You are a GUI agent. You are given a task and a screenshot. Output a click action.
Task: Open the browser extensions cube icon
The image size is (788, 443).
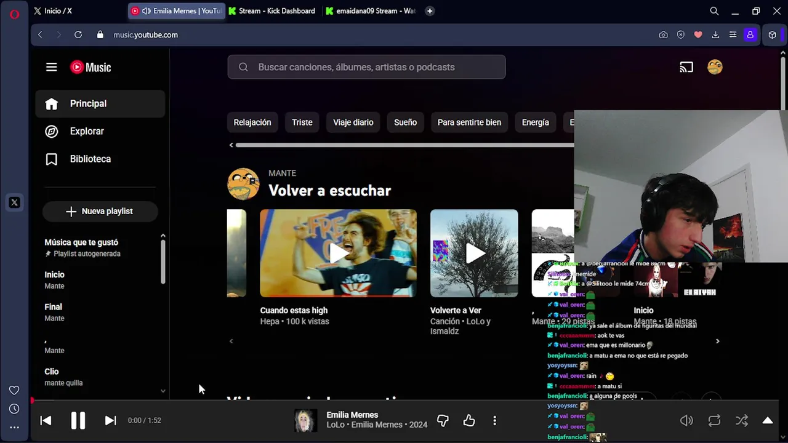click(x=773, y=35)
